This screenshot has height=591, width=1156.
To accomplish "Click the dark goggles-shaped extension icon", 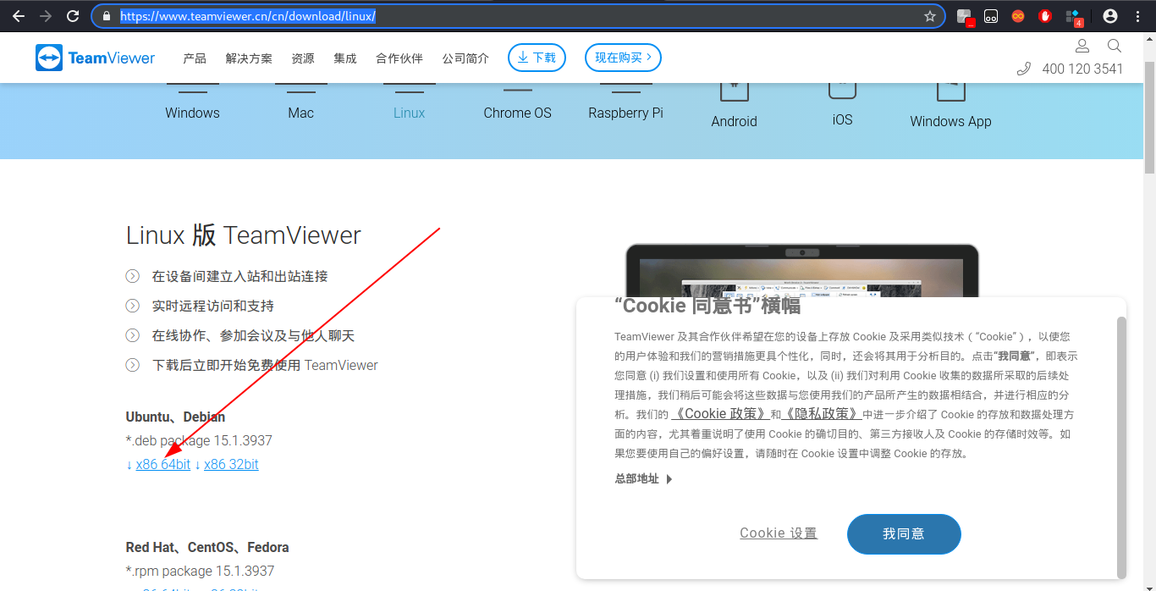I will 991,16.
